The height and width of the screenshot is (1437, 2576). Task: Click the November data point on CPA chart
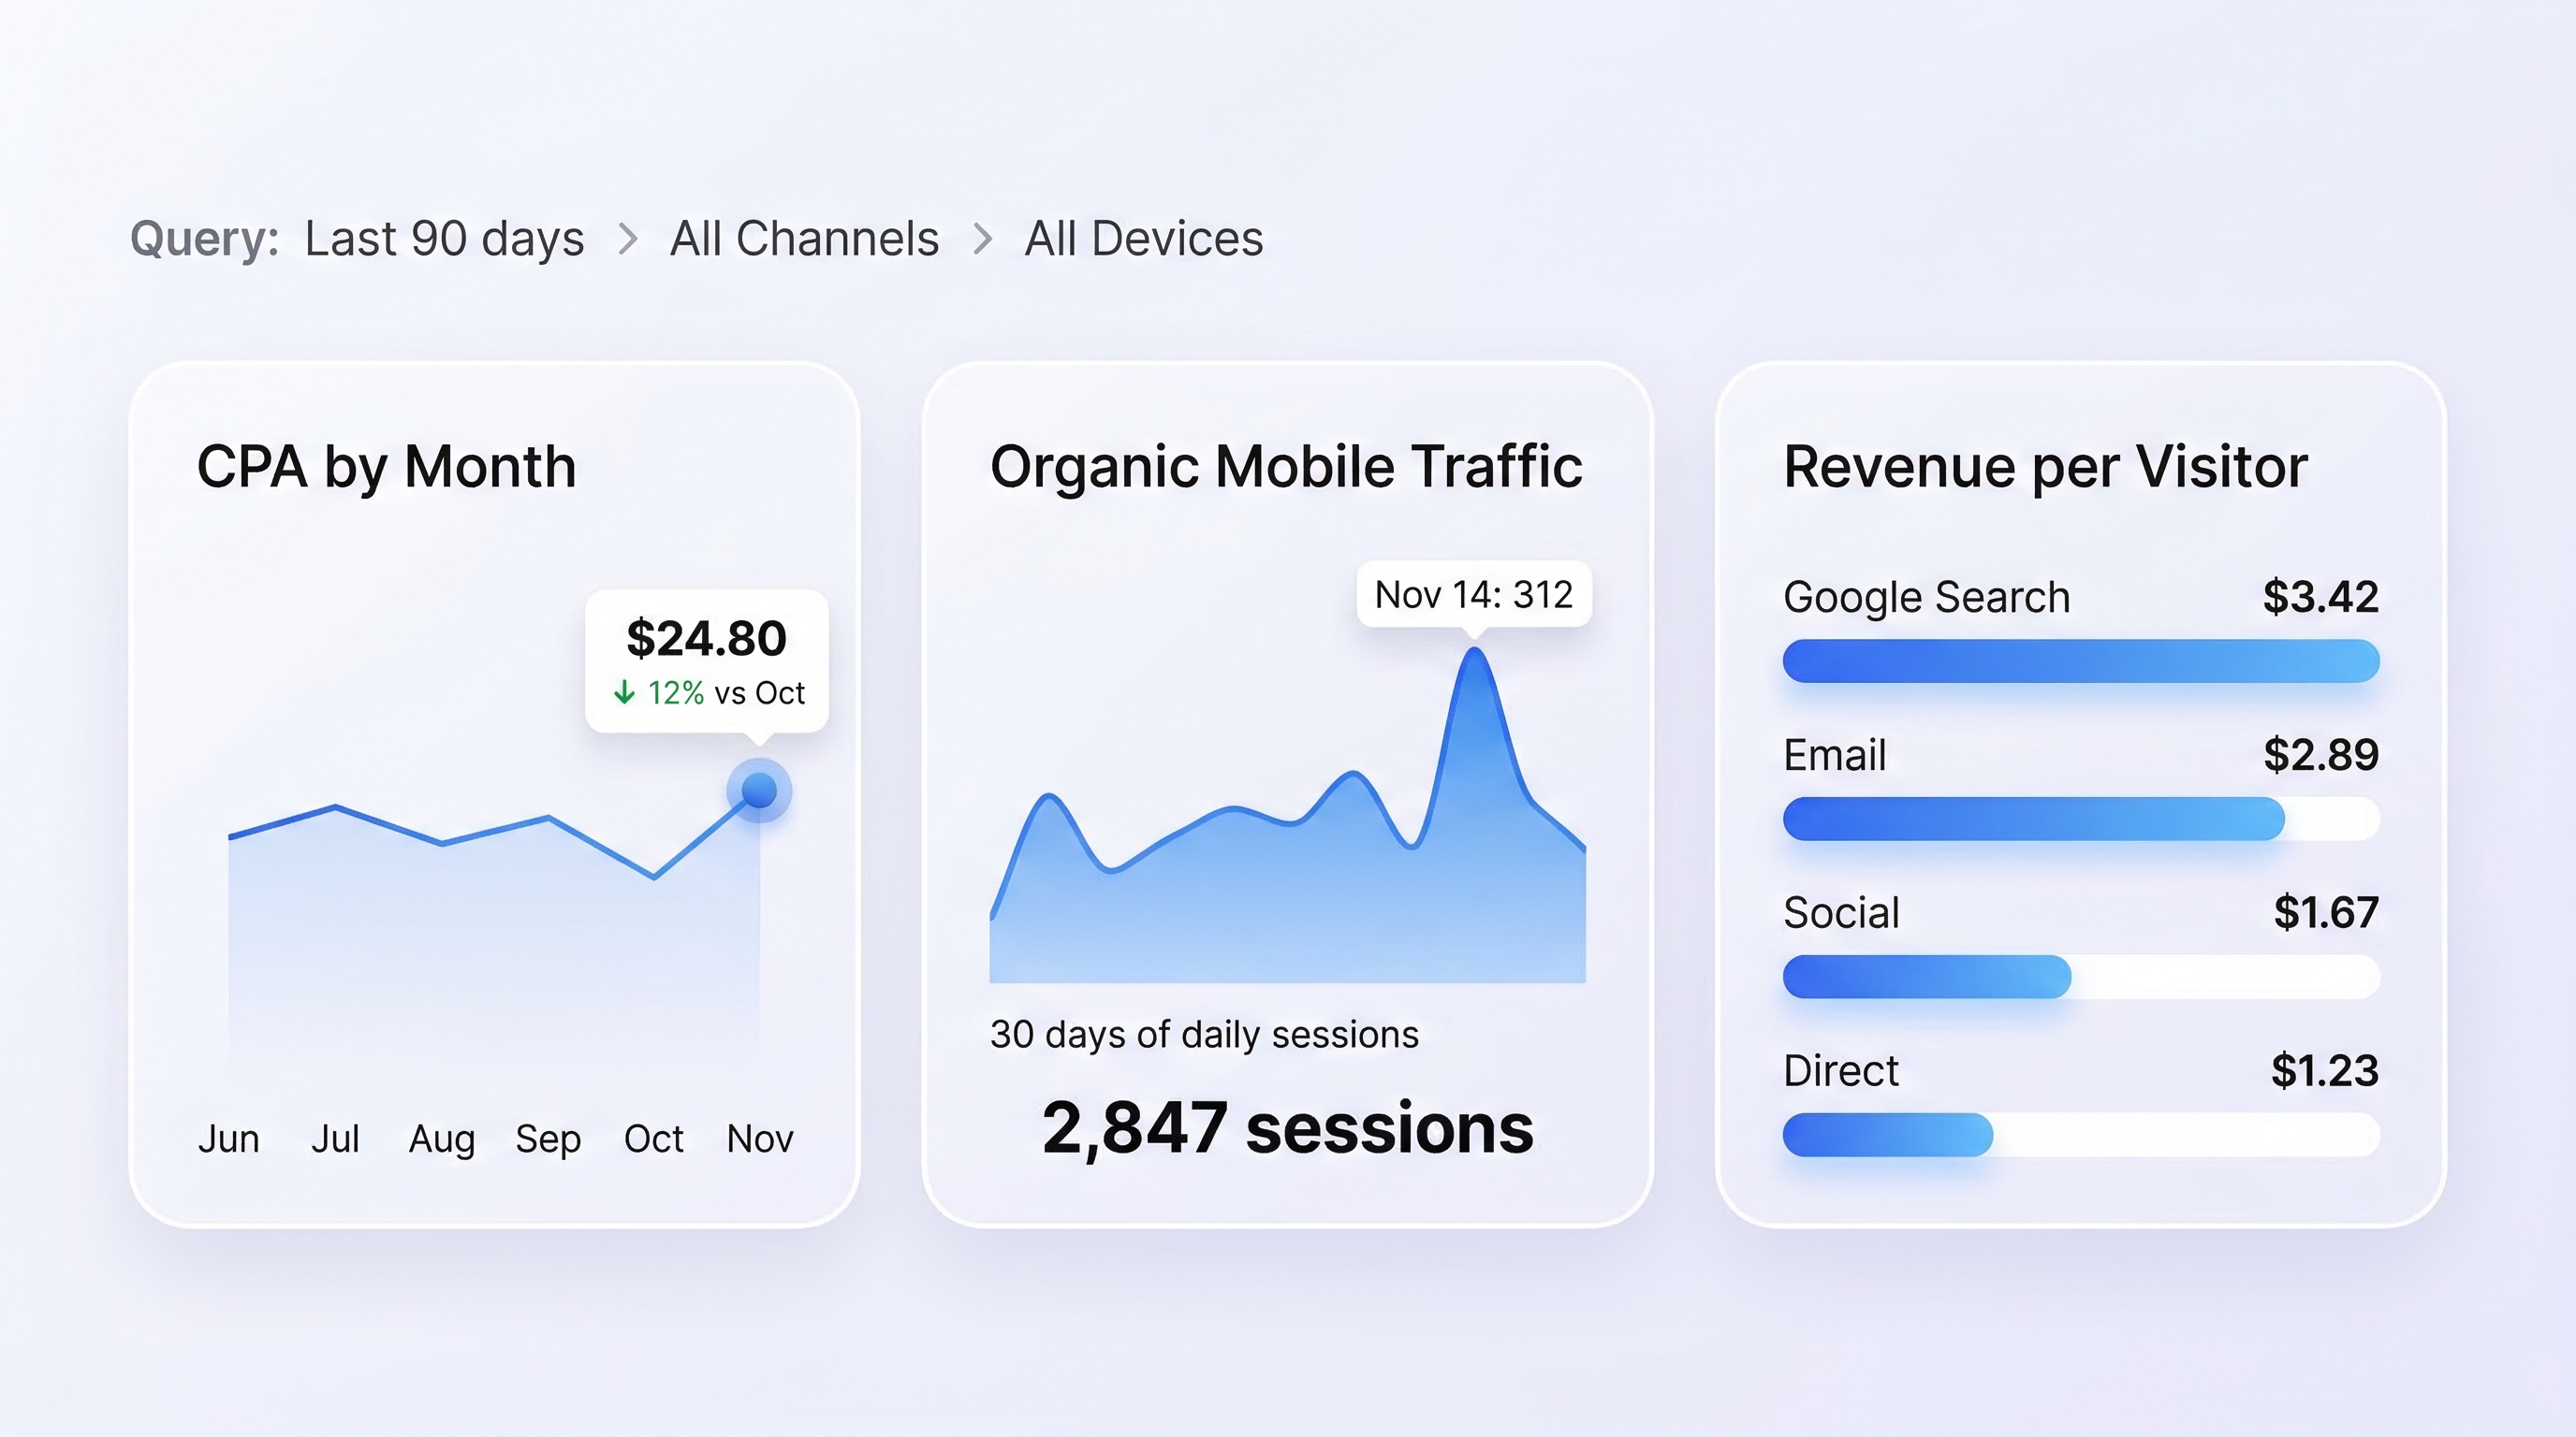point(759,791)
